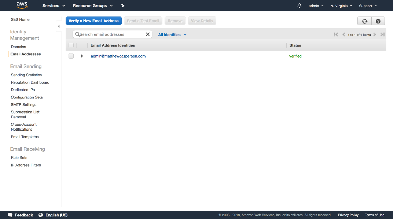
Task: Click Verify a New Email Address button
Action: [x=93, y=21]
